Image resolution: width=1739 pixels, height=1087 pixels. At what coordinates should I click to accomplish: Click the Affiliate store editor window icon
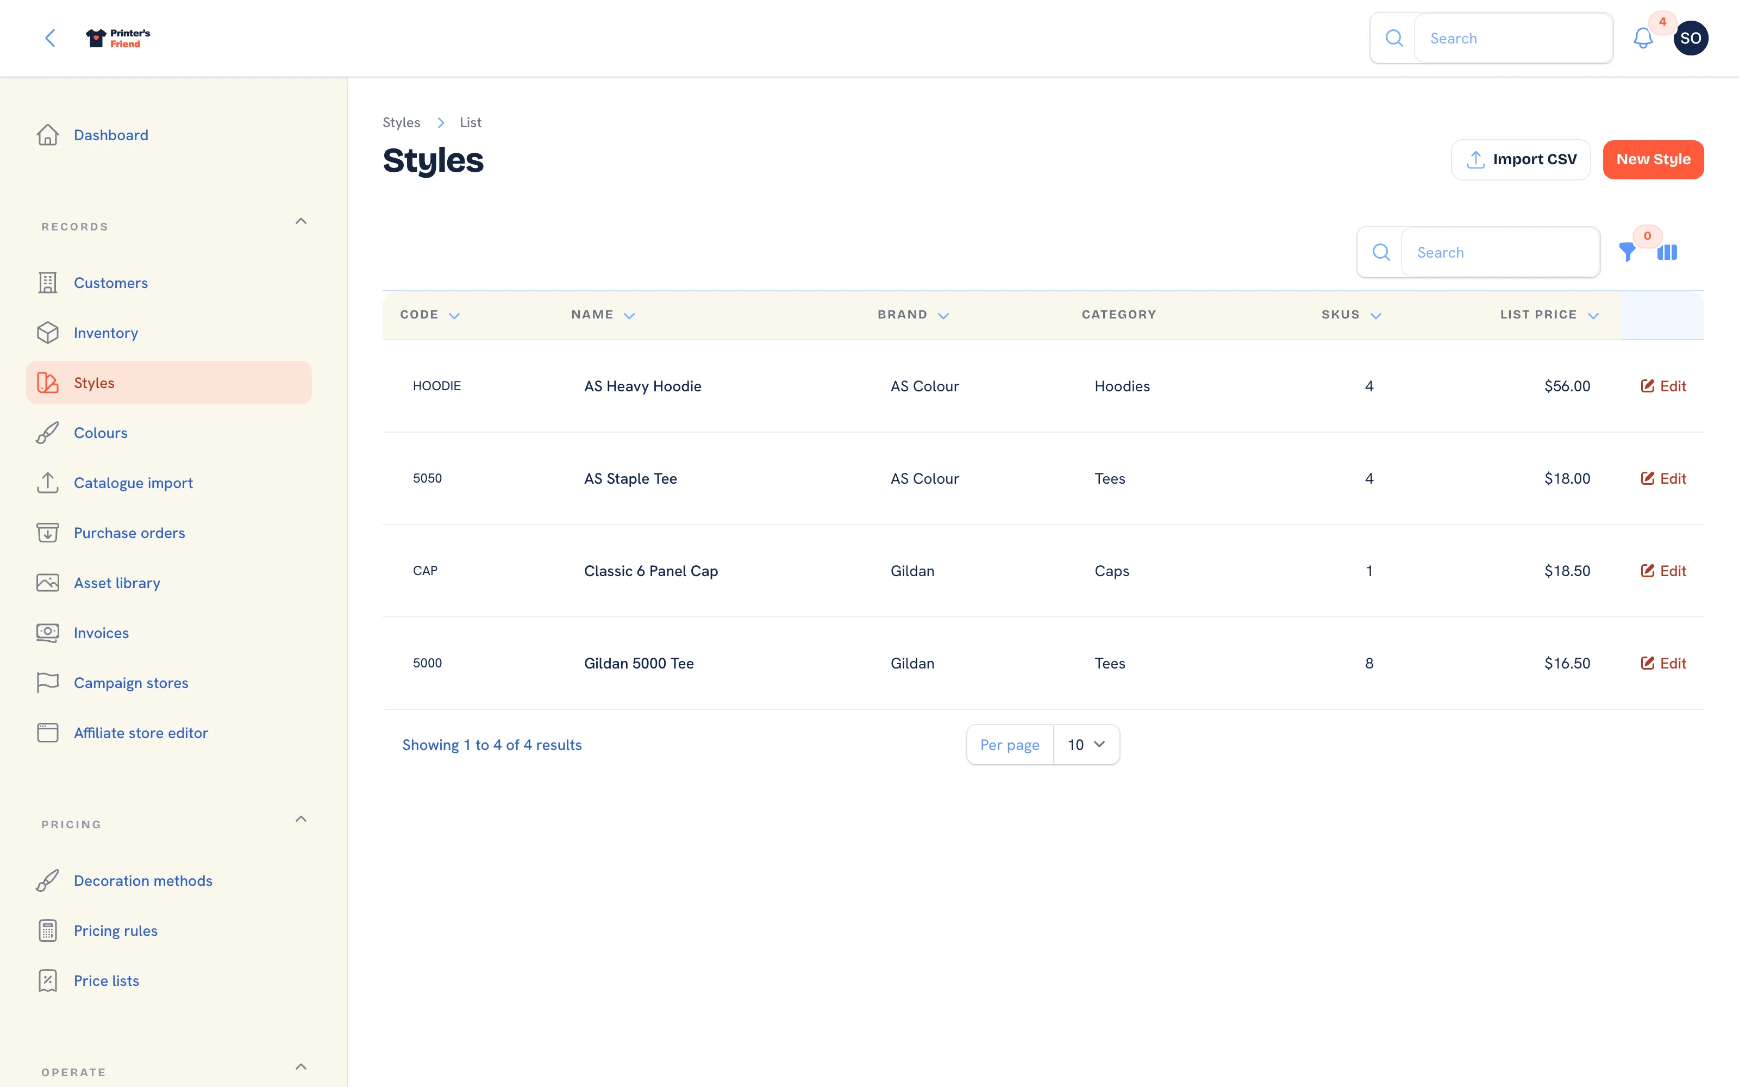(x=47, y=733)
